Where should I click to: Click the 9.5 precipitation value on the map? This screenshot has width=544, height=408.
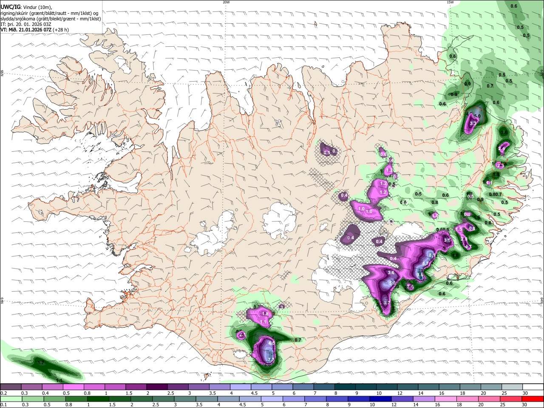(420, 275)
